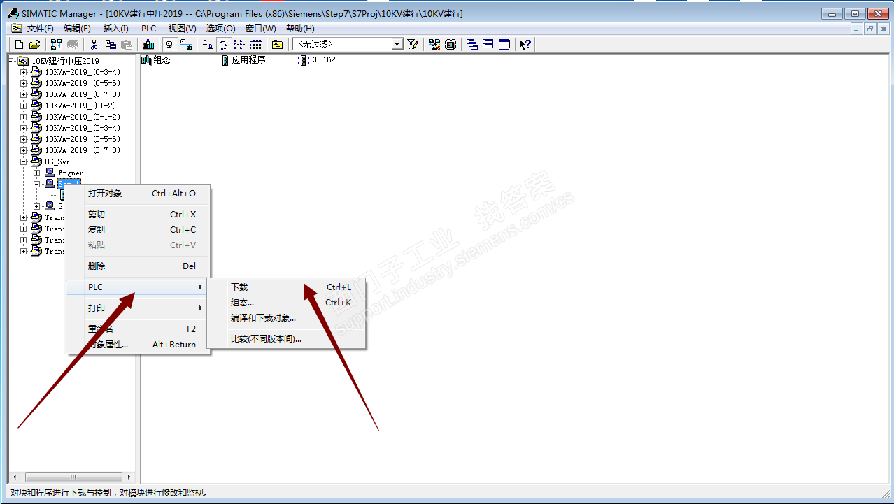Open the 视图(V) menu
This screenshot has height=504, width=894.
coord(182,29)
